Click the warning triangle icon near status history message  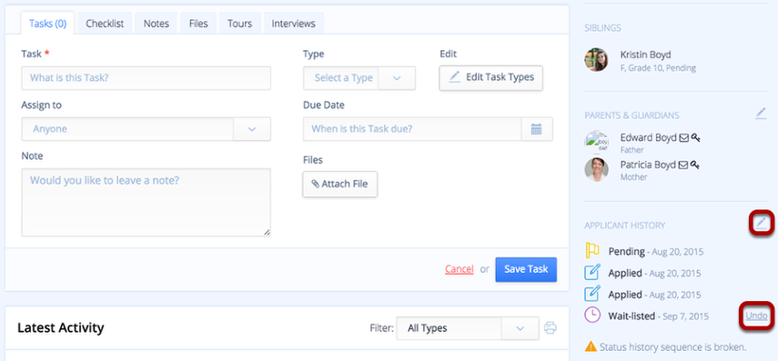[591, 346]
